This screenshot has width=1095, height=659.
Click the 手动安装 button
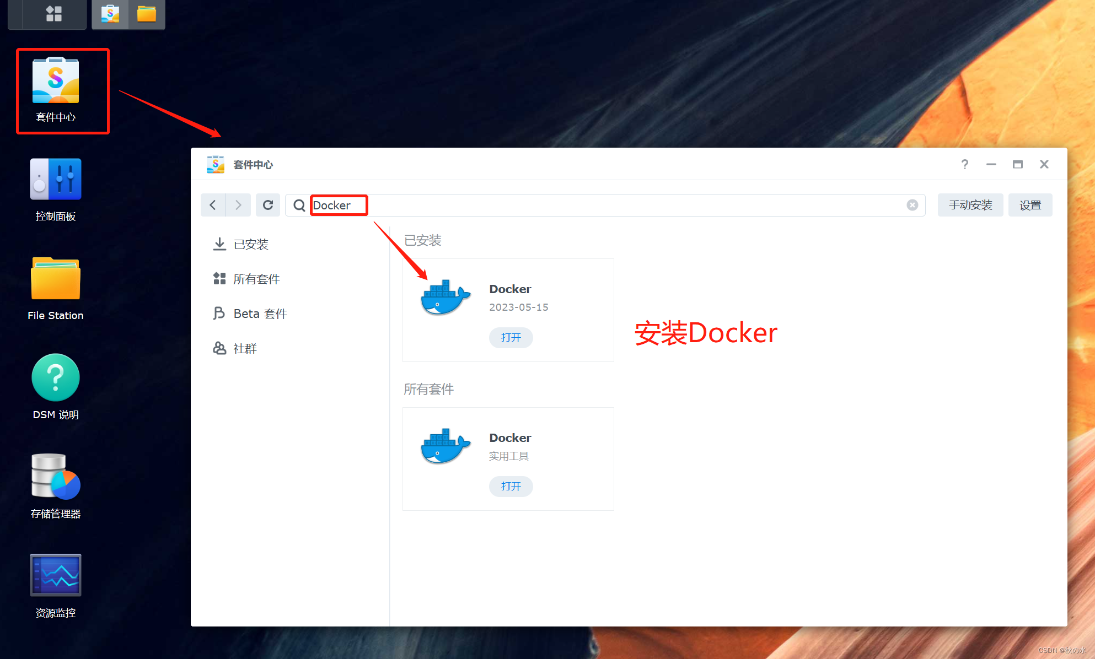[x=970, y=205]
